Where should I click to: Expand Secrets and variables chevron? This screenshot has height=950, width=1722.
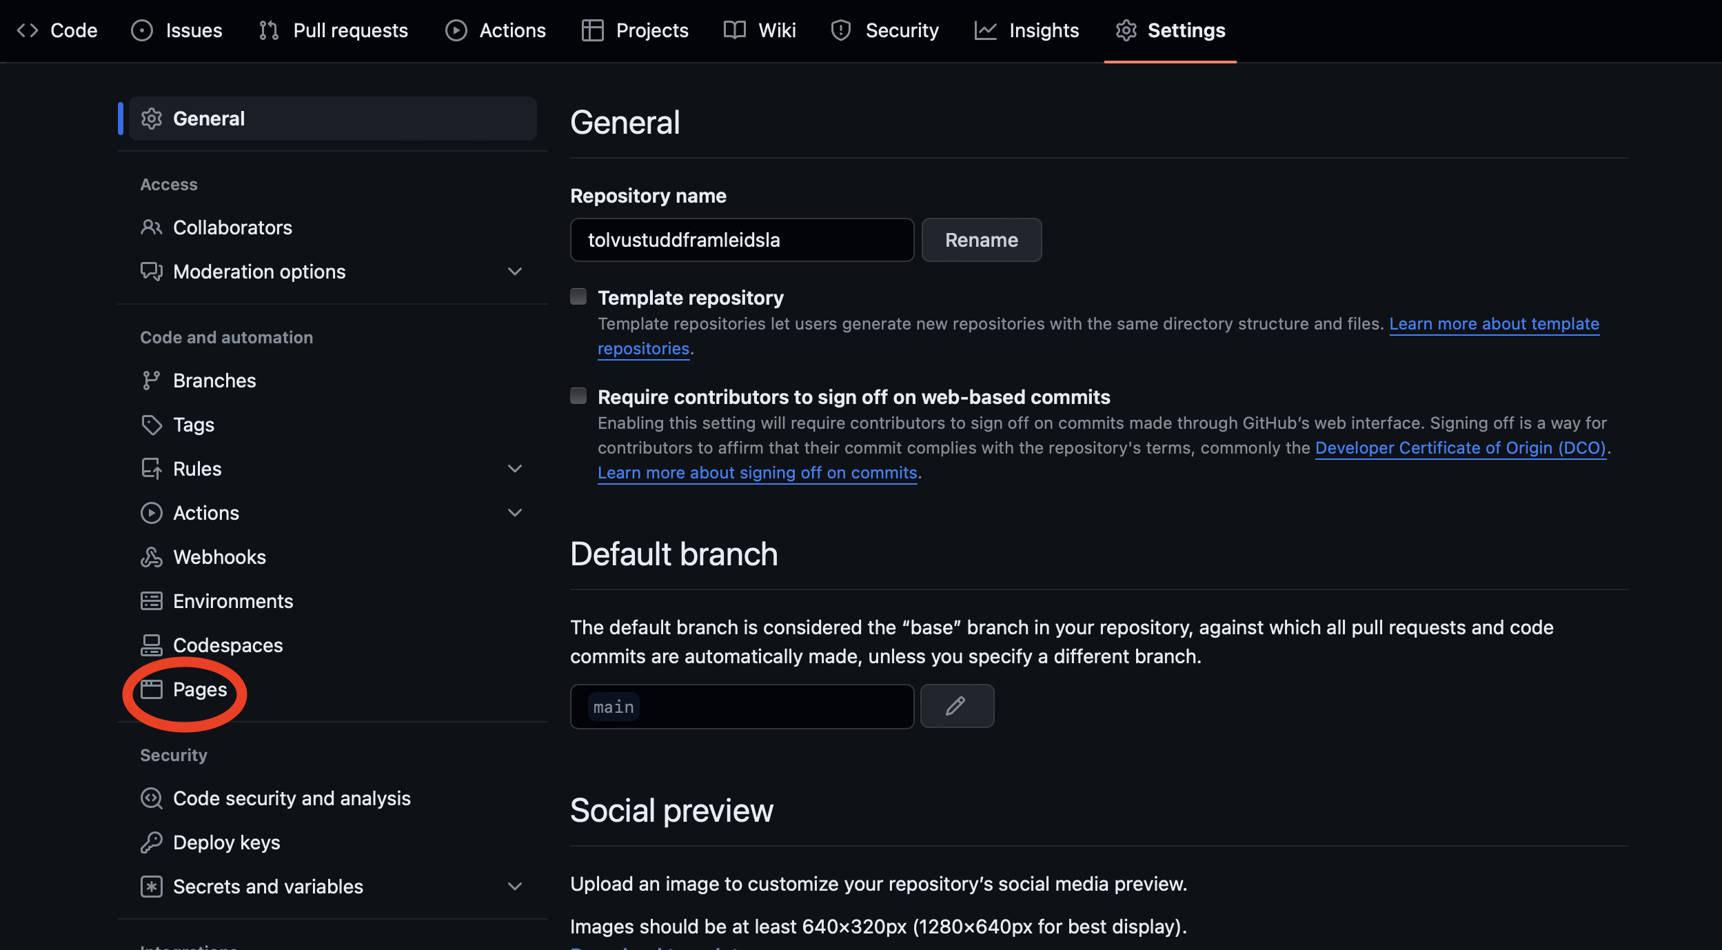pyautogui.click(x=515, y=887)
